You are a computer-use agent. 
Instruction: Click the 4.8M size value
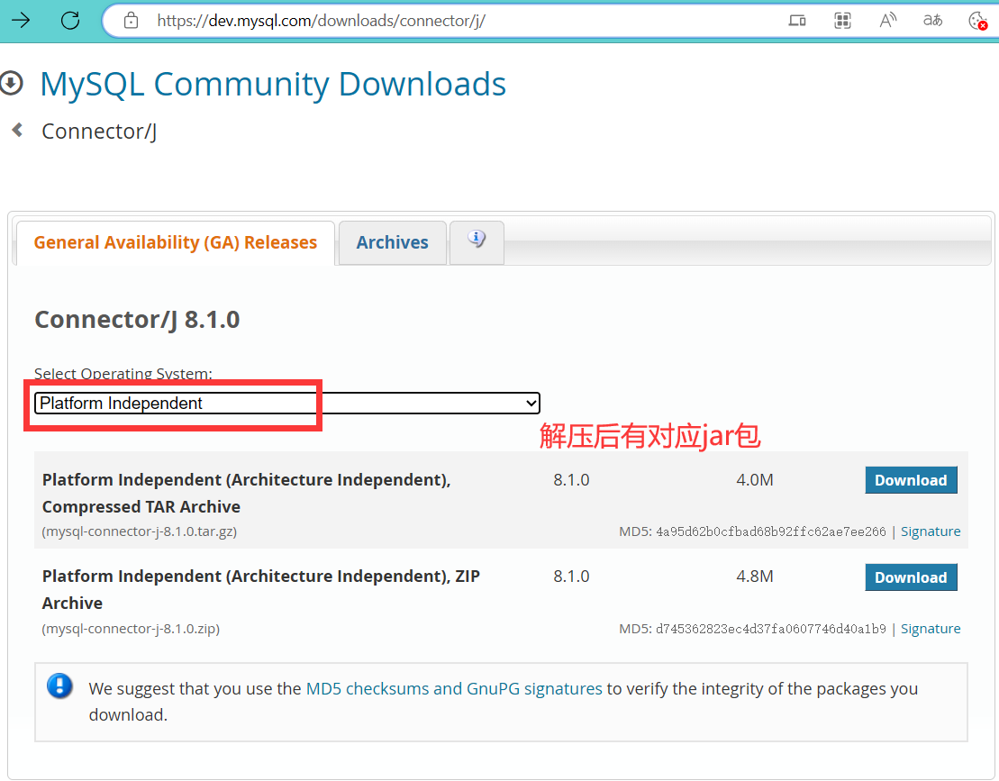(x=754, y=577)
